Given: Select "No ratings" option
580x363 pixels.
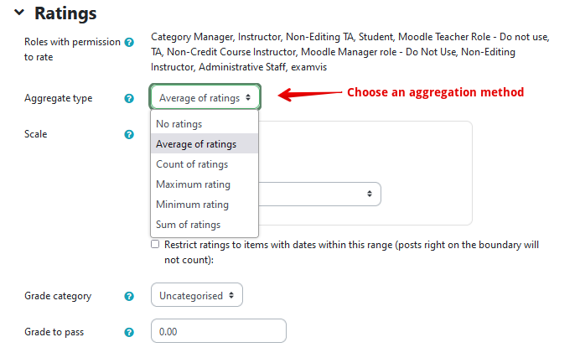Looking at the screenshot, I should pyautogui.click(x=179, y=124).
